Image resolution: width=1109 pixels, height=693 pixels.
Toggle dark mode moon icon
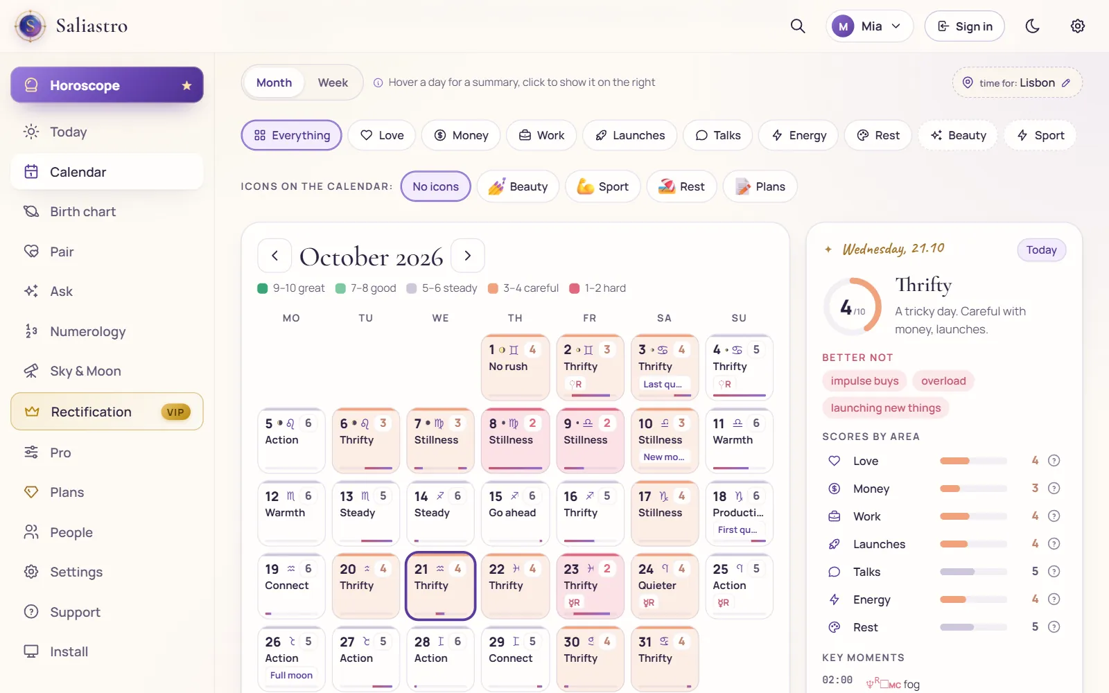point(1033,26)
